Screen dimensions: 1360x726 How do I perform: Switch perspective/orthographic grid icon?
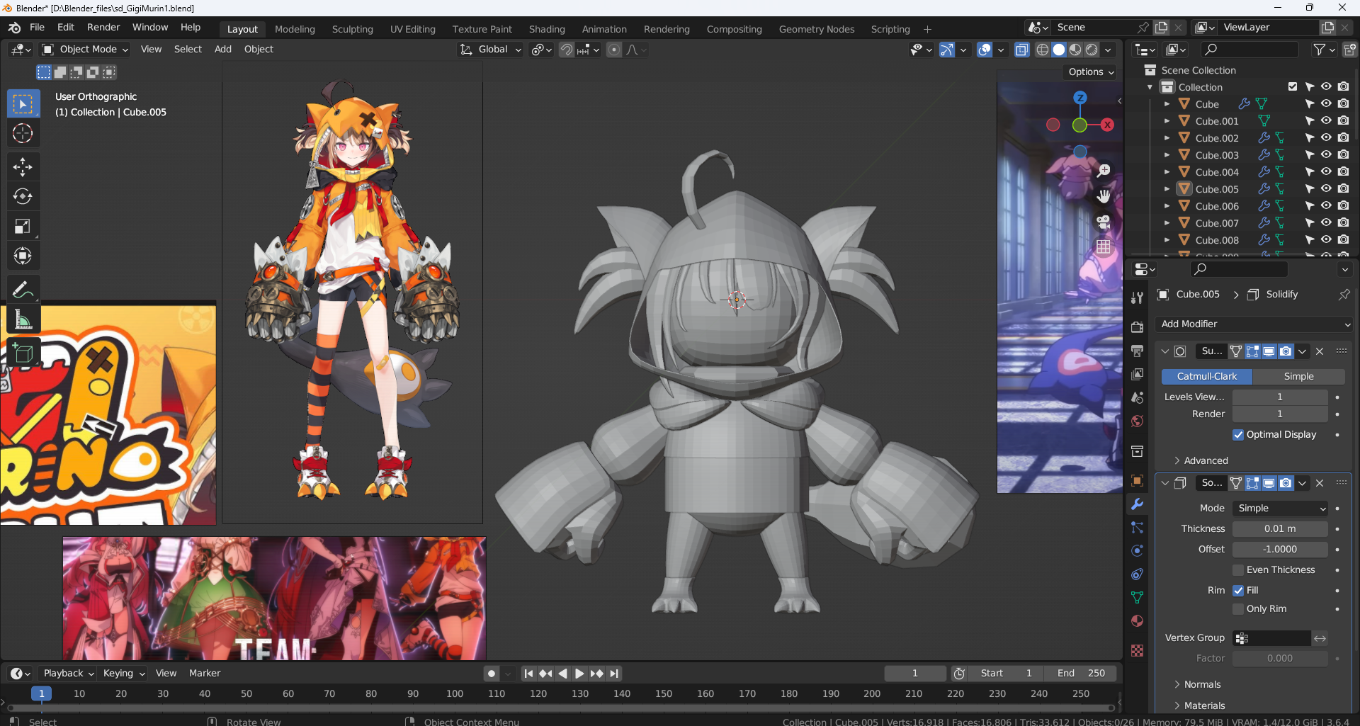pos(1104,246)
